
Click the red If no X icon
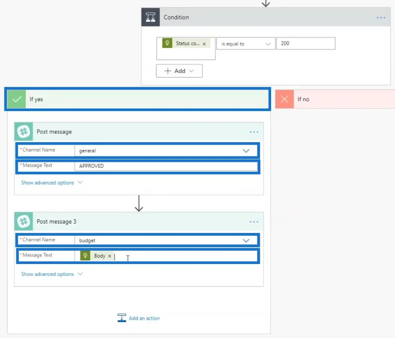pos(284,99)
